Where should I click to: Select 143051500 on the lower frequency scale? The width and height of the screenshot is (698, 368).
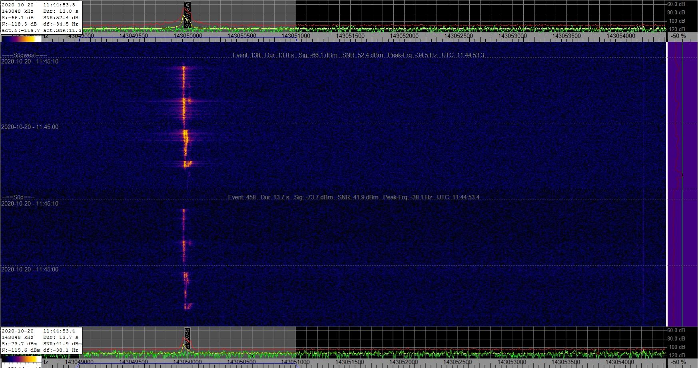pos(350,362)
